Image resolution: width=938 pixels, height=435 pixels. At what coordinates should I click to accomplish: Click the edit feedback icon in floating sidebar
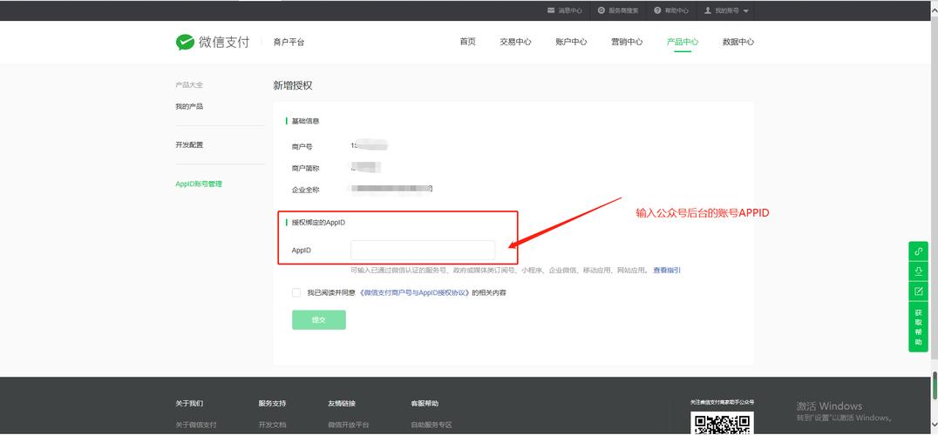[x=918, y=291]
